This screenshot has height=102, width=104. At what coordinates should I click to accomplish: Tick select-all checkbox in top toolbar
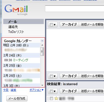pyautogui.click(x=51, y=25)
